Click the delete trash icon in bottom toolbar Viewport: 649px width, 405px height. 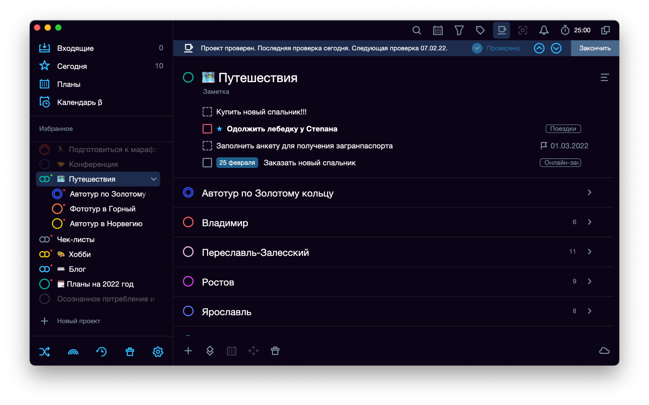coord(275,351)
